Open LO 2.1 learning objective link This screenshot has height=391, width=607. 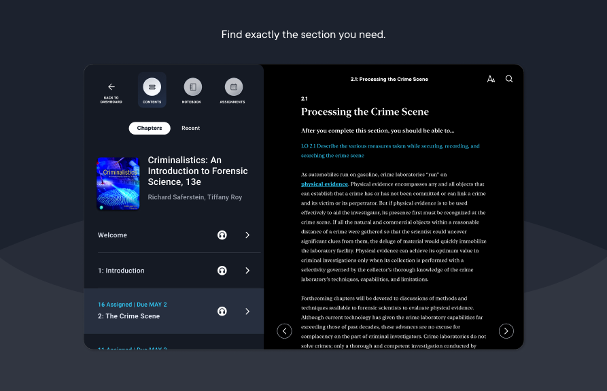[x=390, y=150]
